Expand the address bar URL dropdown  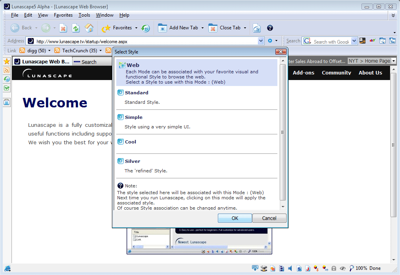pyautogui.click(x=261, y=41)
